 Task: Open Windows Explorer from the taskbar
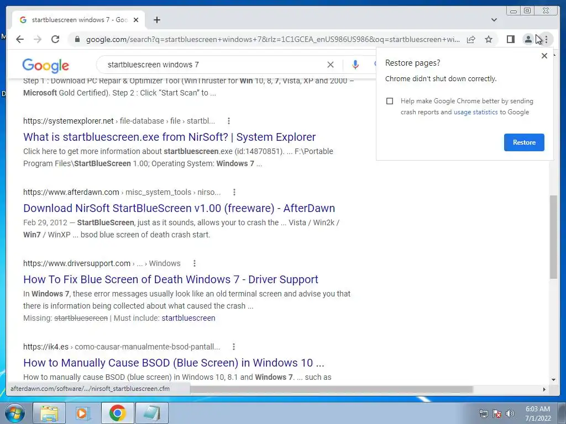(x=49, y=413)
